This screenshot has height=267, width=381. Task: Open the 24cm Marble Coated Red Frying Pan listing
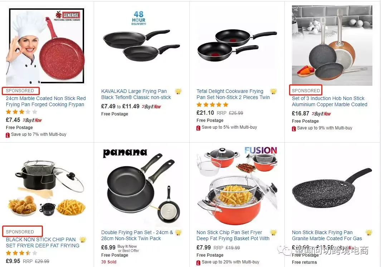(46, 102)
